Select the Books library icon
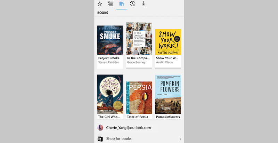 pyautogui.click(x=122, y=4)
